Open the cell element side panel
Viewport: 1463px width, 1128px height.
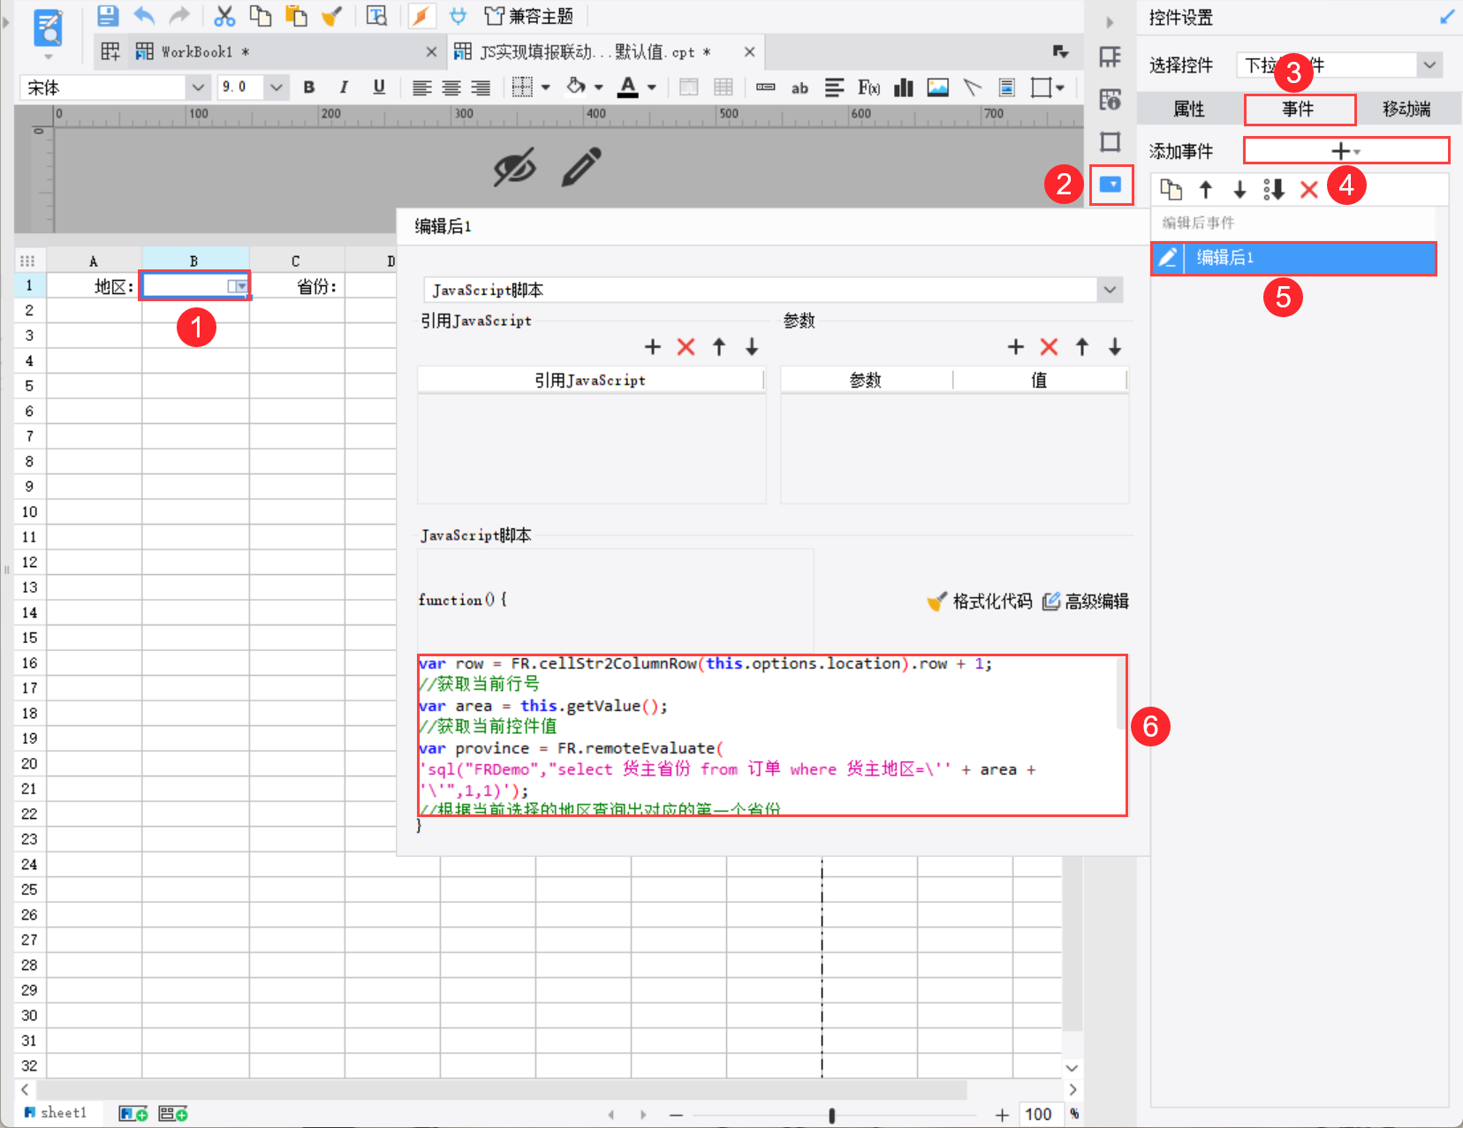(x=1111, y=57)
